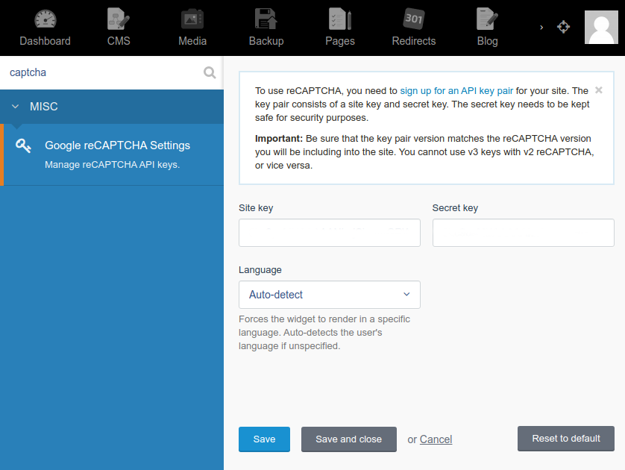Image resolution: width=625 pixels, height=470 pixels.
Task: Collapse the MISC settings section
Action: pyautogui.click(x=112, y=107)
